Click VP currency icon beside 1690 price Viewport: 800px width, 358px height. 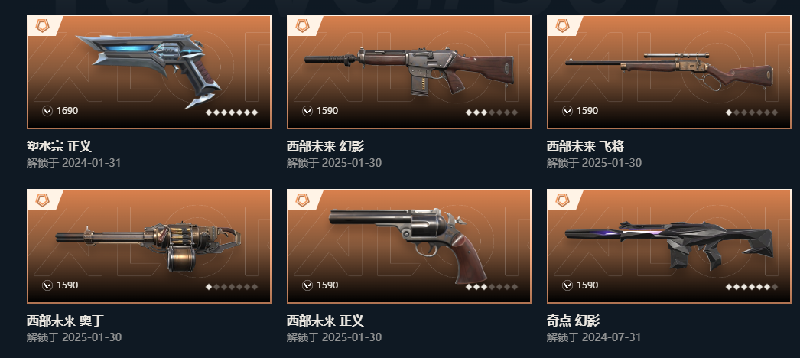(47, 111)
